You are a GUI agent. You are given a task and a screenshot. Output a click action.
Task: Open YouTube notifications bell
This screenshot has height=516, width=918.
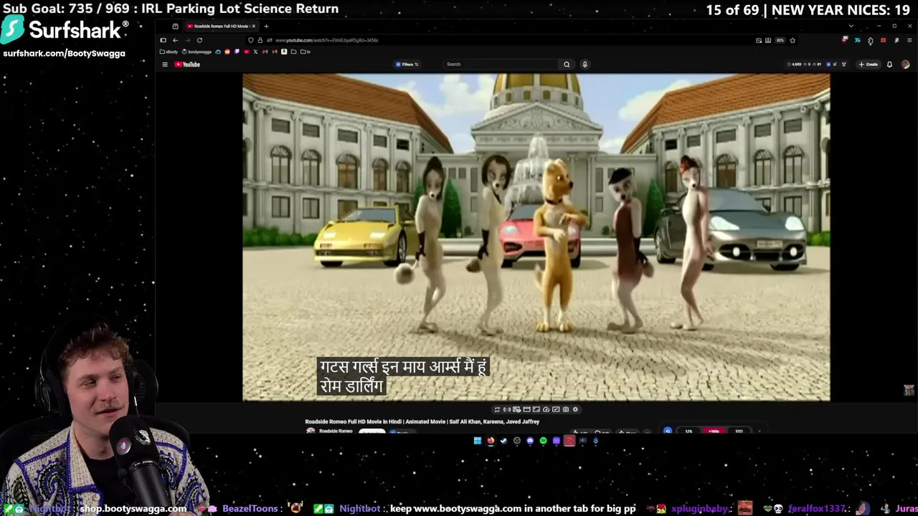point(889,64)
